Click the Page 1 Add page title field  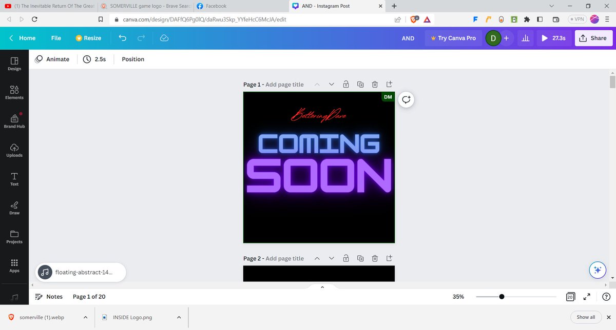pos(284,85)
